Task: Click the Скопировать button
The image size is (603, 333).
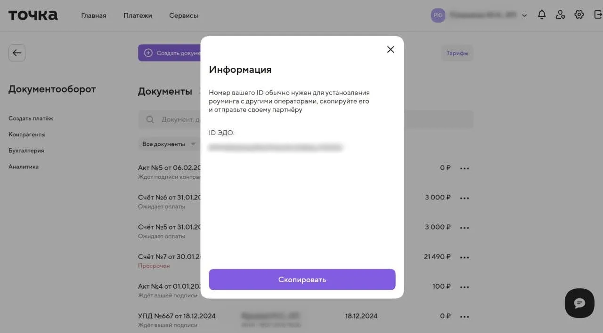Action: tap(302, 279)
